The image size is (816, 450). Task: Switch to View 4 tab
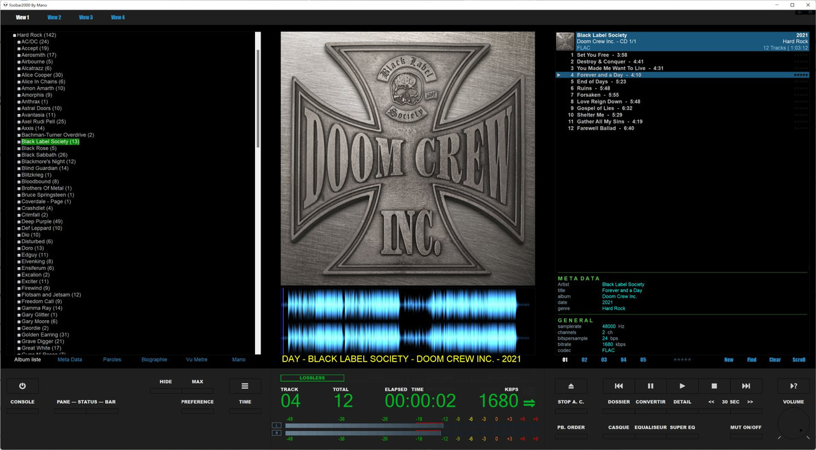(x=118, y=18)
